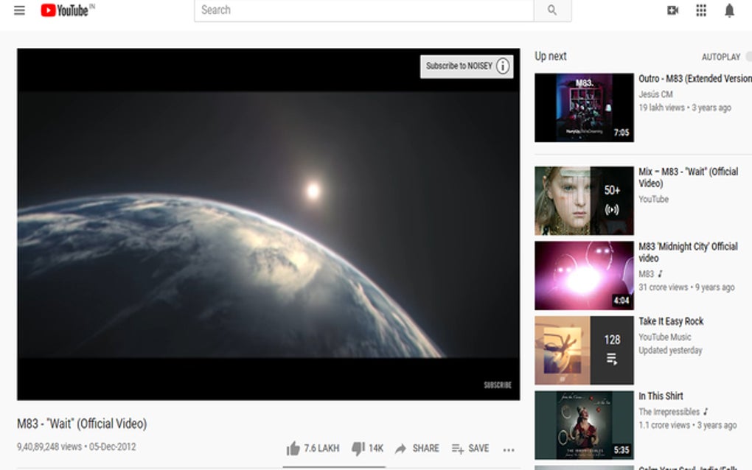Click the thumbs up like icon
This screenshot has height=470, width=752.
[x=293, y=448]
